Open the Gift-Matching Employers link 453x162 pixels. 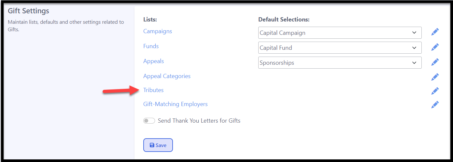(176, 104)
